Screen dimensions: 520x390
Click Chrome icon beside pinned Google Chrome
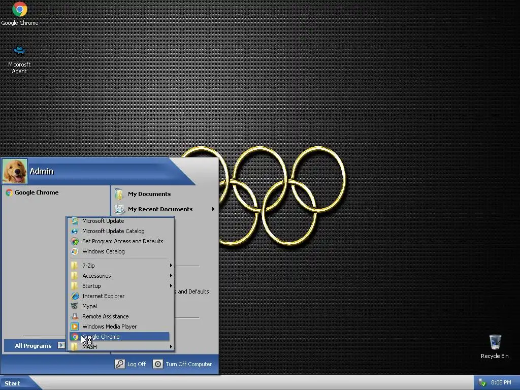coord(9,192)
